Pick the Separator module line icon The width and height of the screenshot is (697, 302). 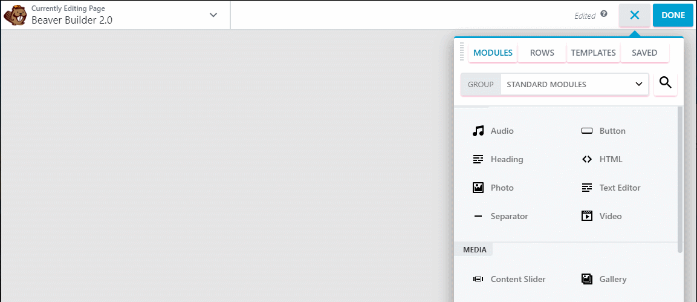pos(478,216)
